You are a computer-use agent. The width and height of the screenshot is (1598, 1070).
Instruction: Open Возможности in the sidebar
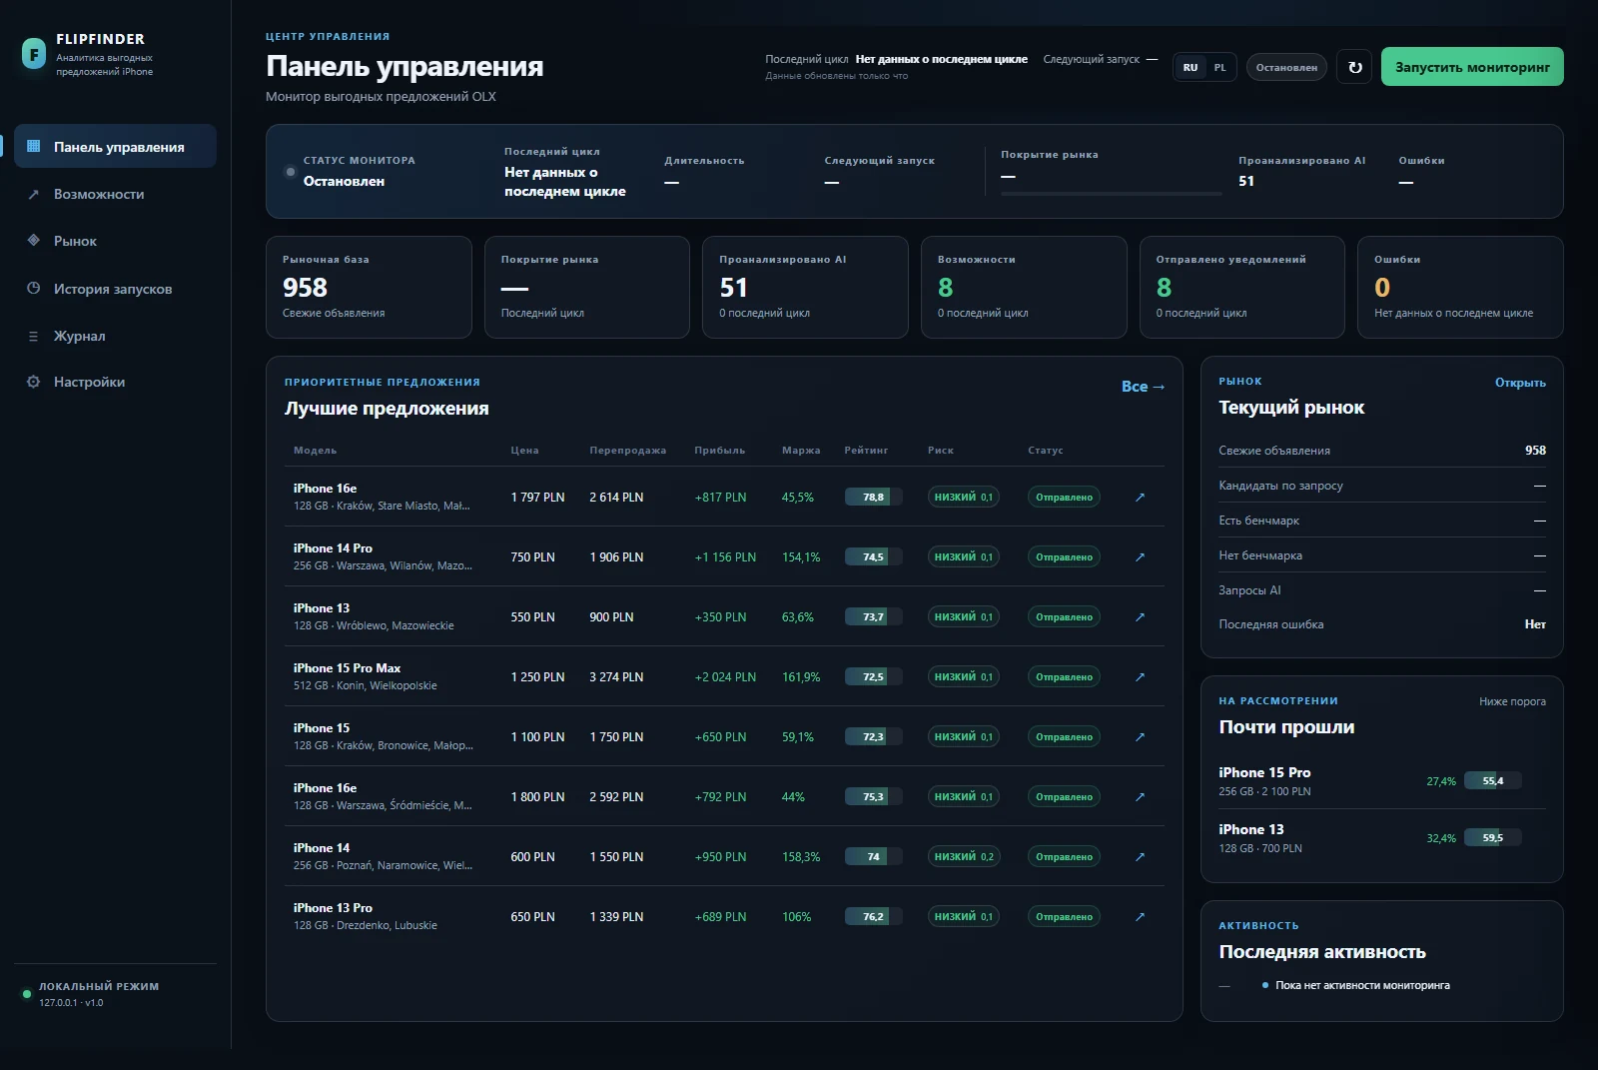[115, 194]
